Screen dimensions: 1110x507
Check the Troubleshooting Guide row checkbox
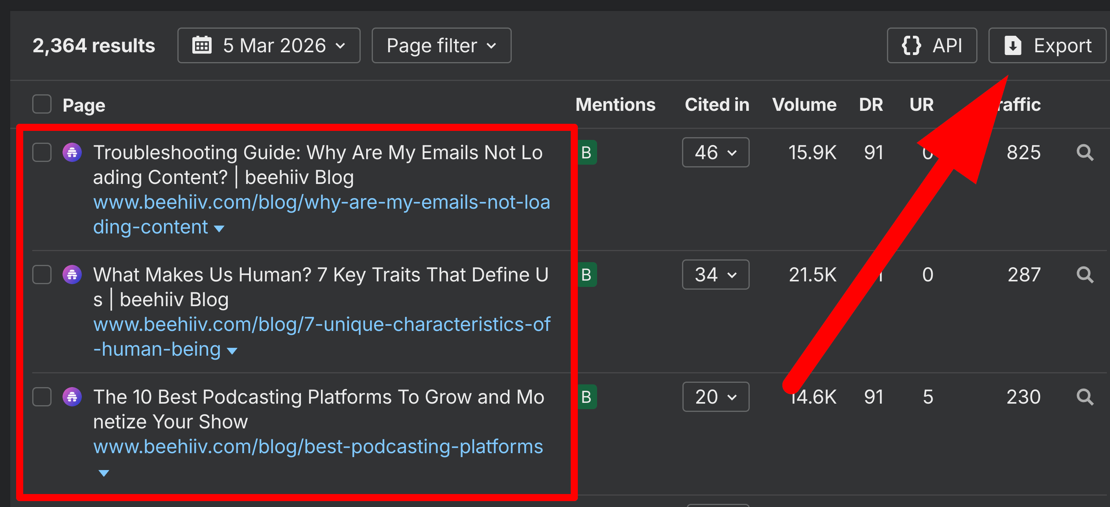pos(42,152)
